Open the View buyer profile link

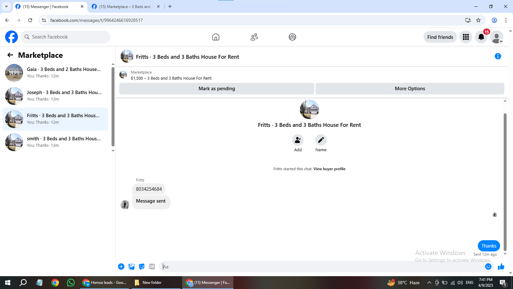[329, 169]
